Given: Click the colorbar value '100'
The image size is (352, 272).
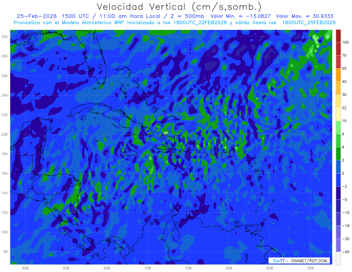Looking at the screenshot, I should [x=345, y=42].
